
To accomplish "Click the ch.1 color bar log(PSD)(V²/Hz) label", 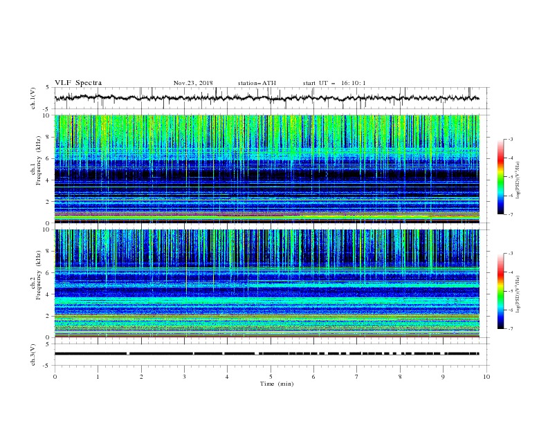I will click(518, 180).
